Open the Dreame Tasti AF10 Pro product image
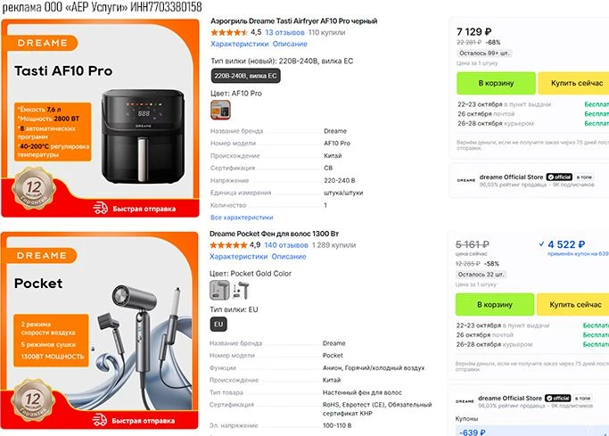Image resolution: width=609 pixels, height=436 pixels. [x=100, y=118]
